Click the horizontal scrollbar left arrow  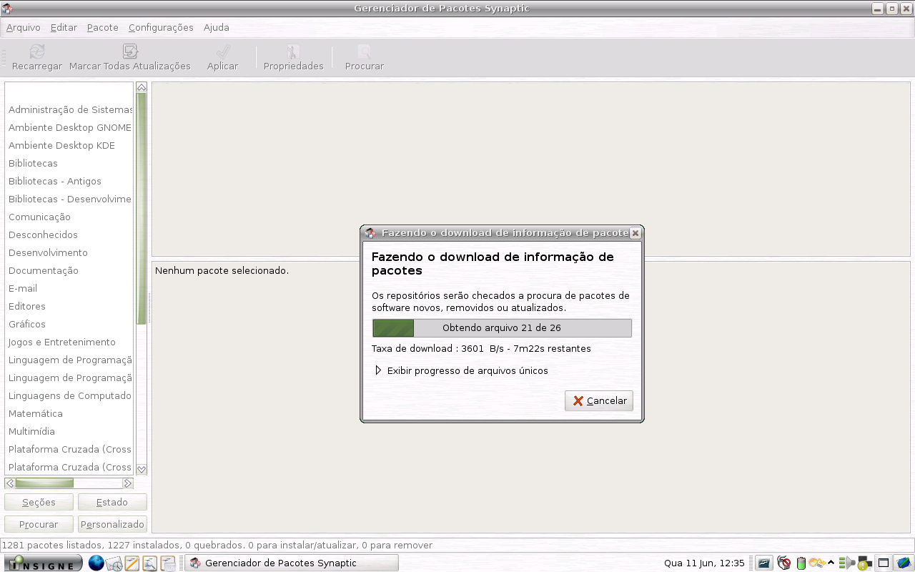tap(10, 483)
